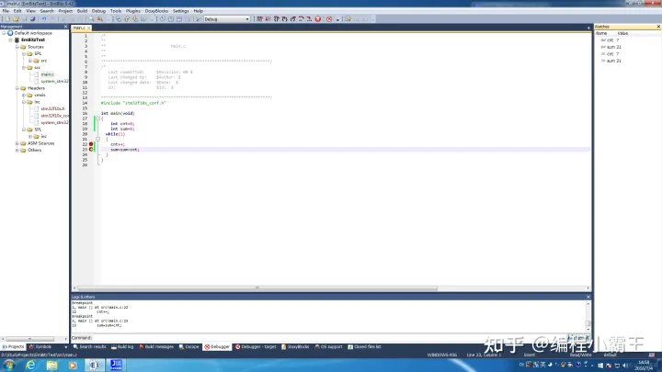This screenshot has height=372, width=662.
Task: Expand the cmsis folder under Headers
Action: (x=24, y=95)
